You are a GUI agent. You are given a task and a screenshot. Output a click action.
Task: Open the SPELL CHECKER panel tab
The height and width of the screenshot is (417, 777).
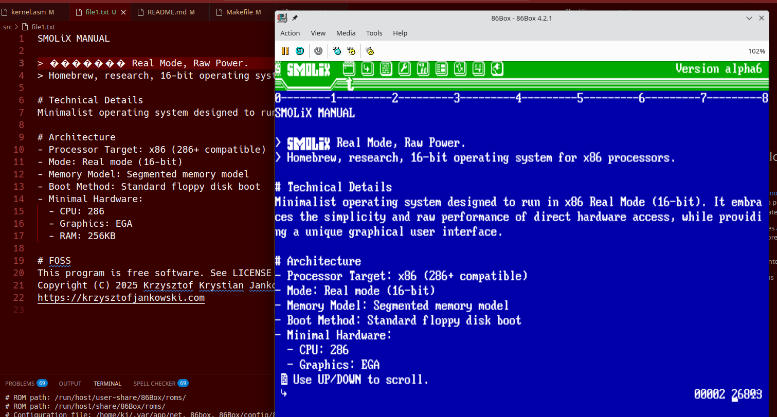160,384
